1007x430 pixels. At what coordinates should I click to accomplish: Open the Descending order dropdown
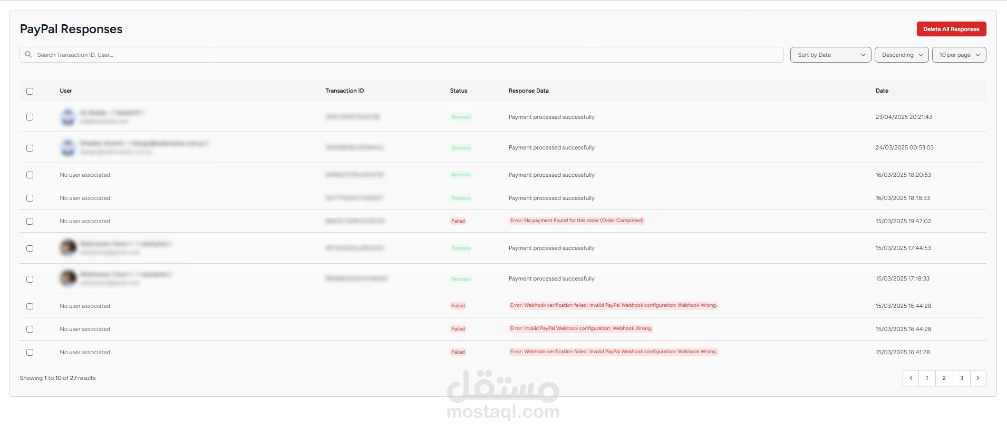tap(902, 55)
